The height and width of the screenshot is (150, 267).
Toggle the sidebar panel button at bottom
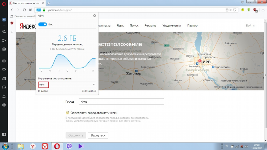point(4,134)
